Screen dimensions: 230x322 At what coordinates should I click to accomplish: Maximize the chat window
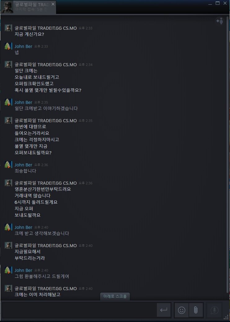click(218, 3)
